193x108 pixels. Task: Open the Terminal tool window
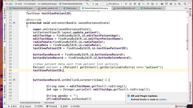(x=52, y=106)
